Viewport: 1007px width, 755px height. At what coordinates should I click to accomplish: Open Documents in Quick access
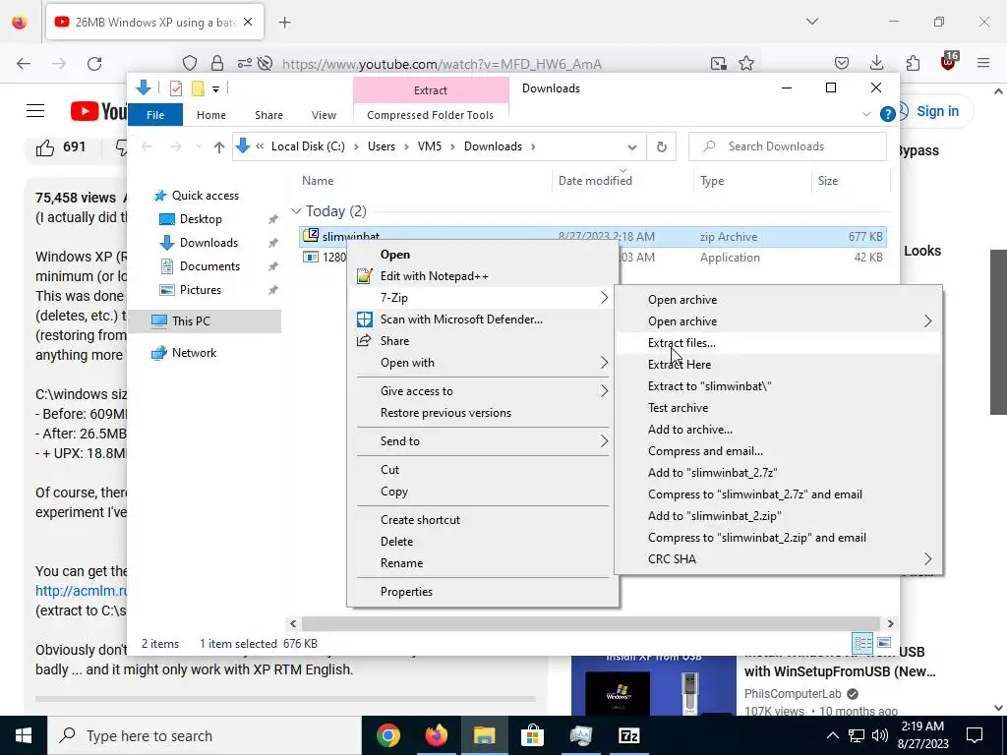pyautogui.click(x=209, y=265)
